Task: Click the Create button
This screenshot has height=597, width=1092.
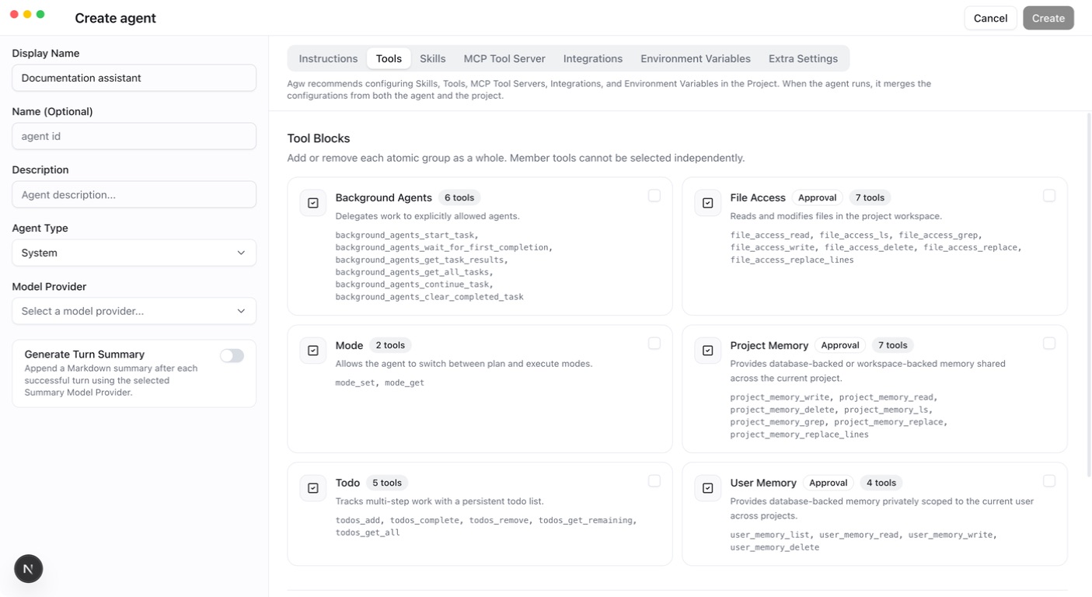Action: tap(1048, 18)
